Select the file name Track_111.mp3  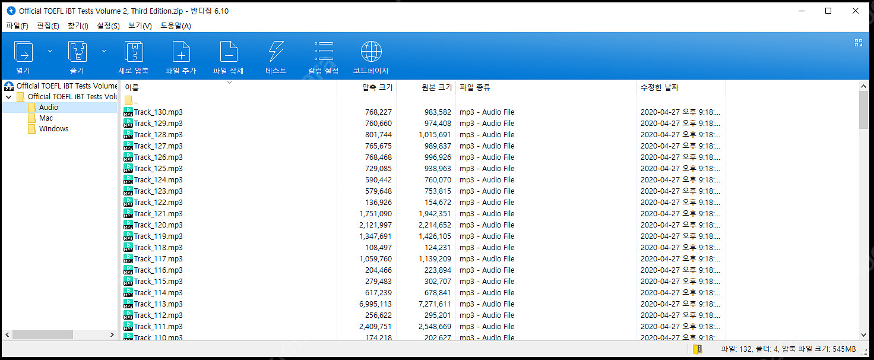159,327
